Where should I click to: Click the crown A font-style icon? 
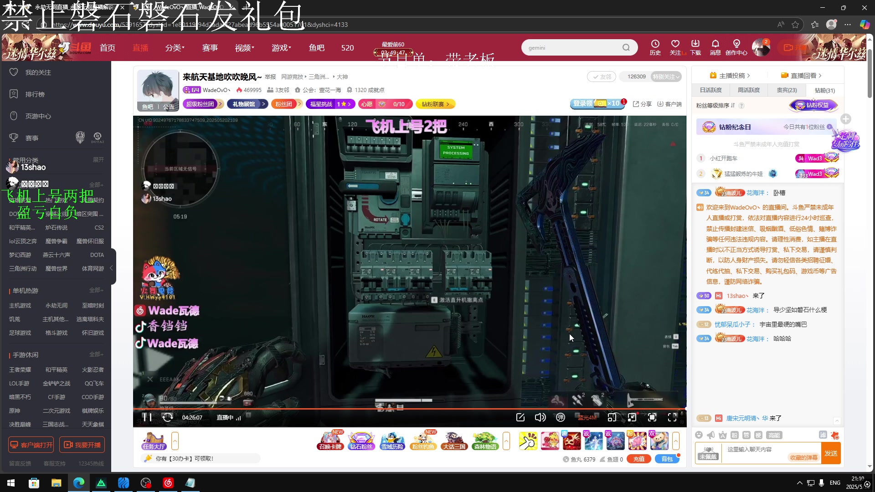coord(723,435)
